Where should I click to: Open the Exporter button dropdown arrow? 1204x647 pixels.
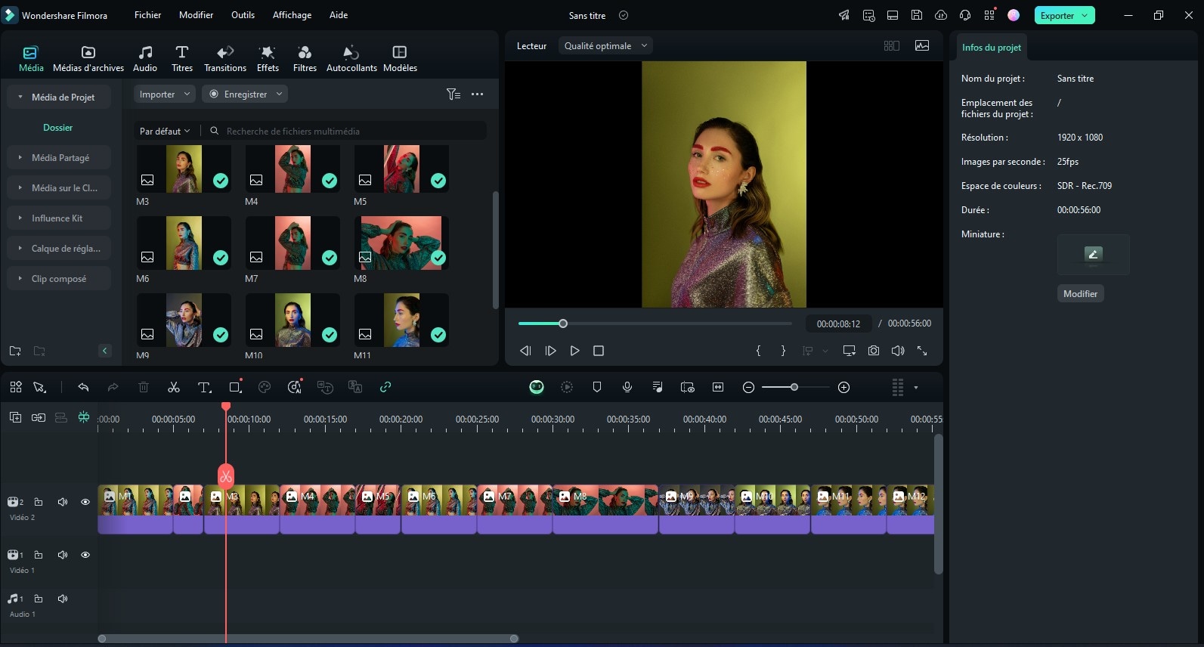pyautogui.click(x=1085, y=16)
